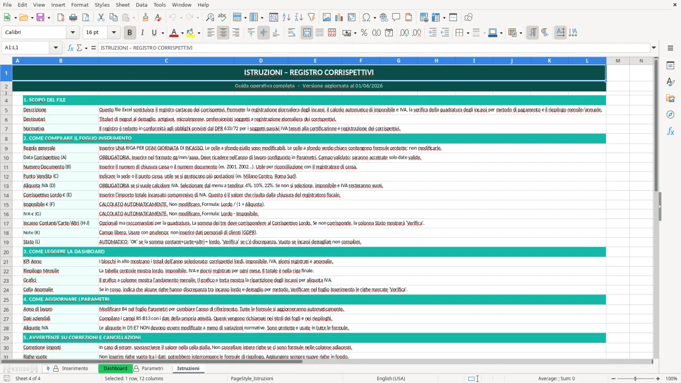
Task: Apply the red Font Color swatch
Action: 174,33
